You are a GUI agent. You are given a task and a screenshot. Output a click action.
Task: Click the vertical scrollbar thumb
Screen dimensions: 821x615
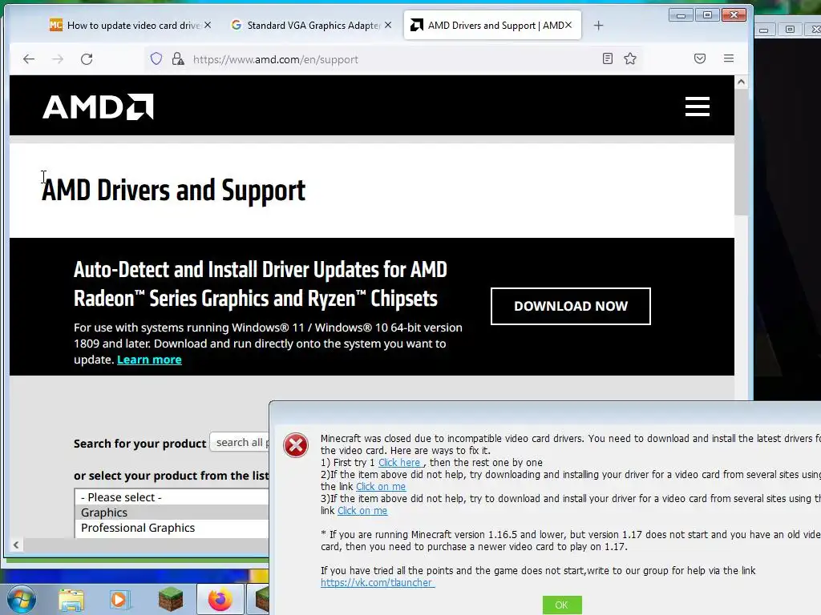(741, 151)
